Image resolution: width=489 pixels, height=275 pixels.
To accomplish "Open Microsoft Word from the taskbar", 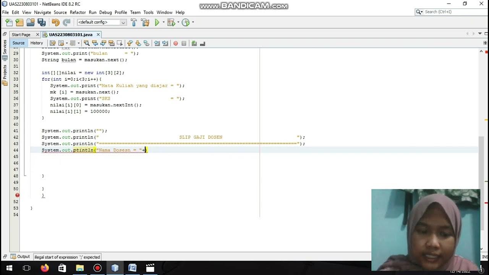I will coord(132,268).
